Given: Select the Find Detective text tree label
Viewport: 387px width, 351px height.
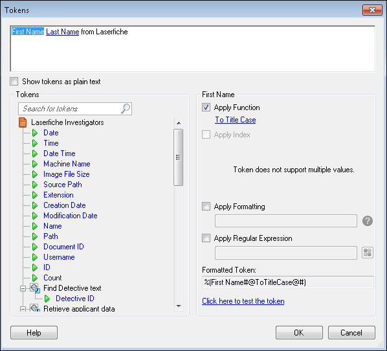Looking at the screenshot, I should [x=72, y=288].
